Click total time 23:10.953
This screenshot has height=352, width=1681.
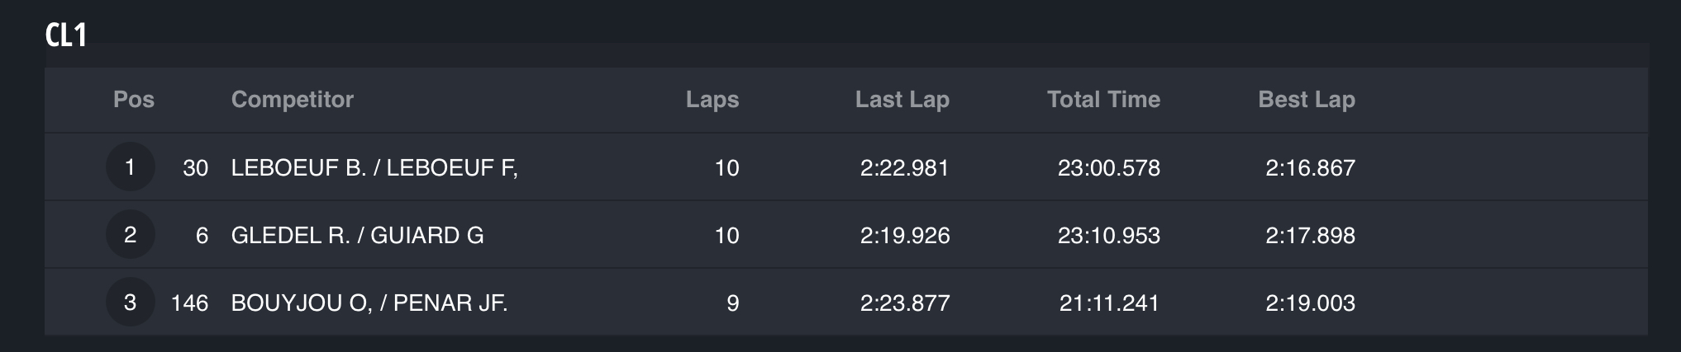(x=1109, y=236)
